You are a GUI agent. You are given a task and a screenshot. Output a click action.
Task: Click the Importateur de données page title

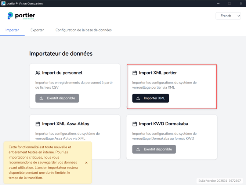[61, 53]
